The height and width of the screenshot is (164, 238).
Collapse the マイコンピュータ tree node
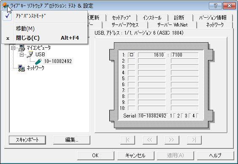pyautogui.click(x=14, y=48)
